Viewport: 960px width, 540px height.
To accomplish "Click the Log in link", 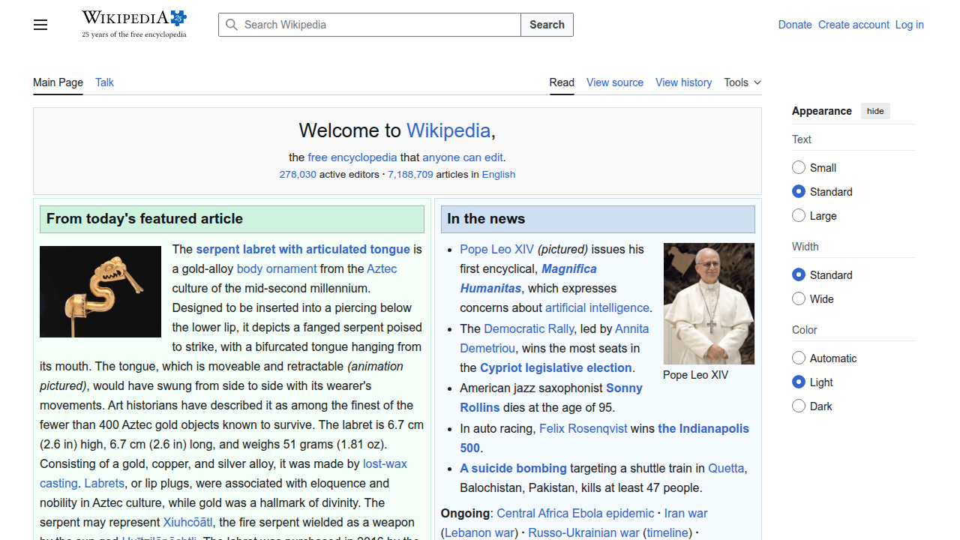I will (909, 25).
